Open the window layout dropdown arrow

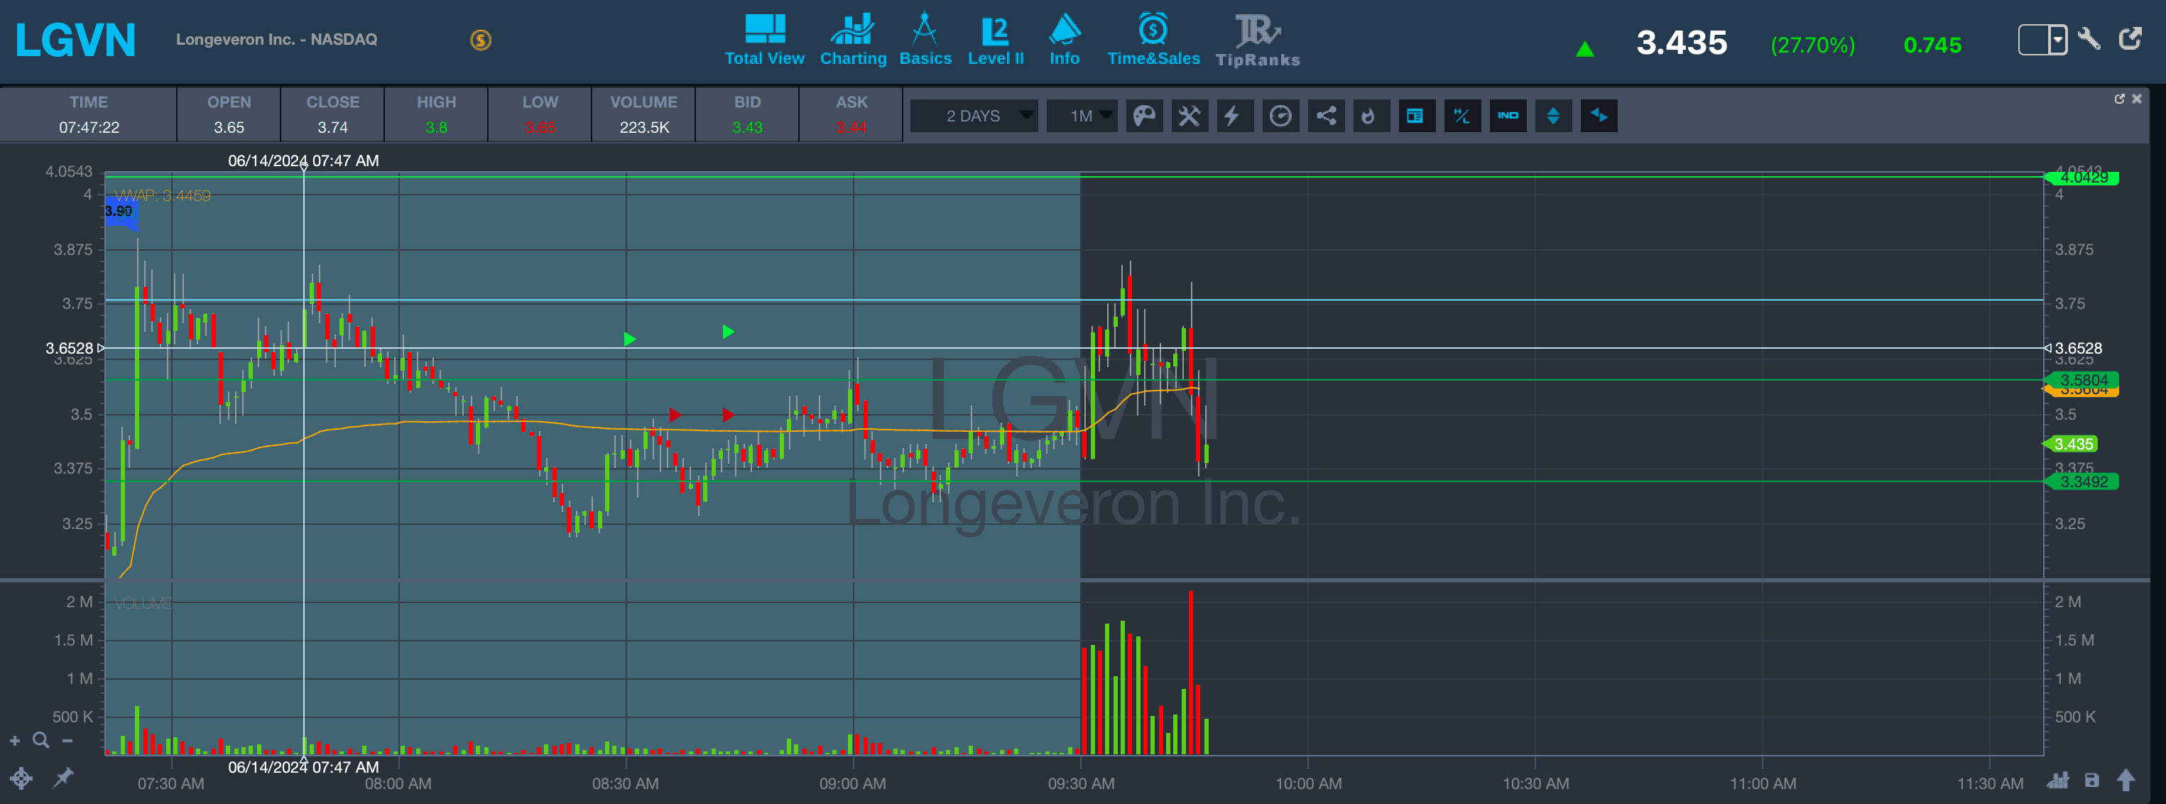click(2057, 40)
